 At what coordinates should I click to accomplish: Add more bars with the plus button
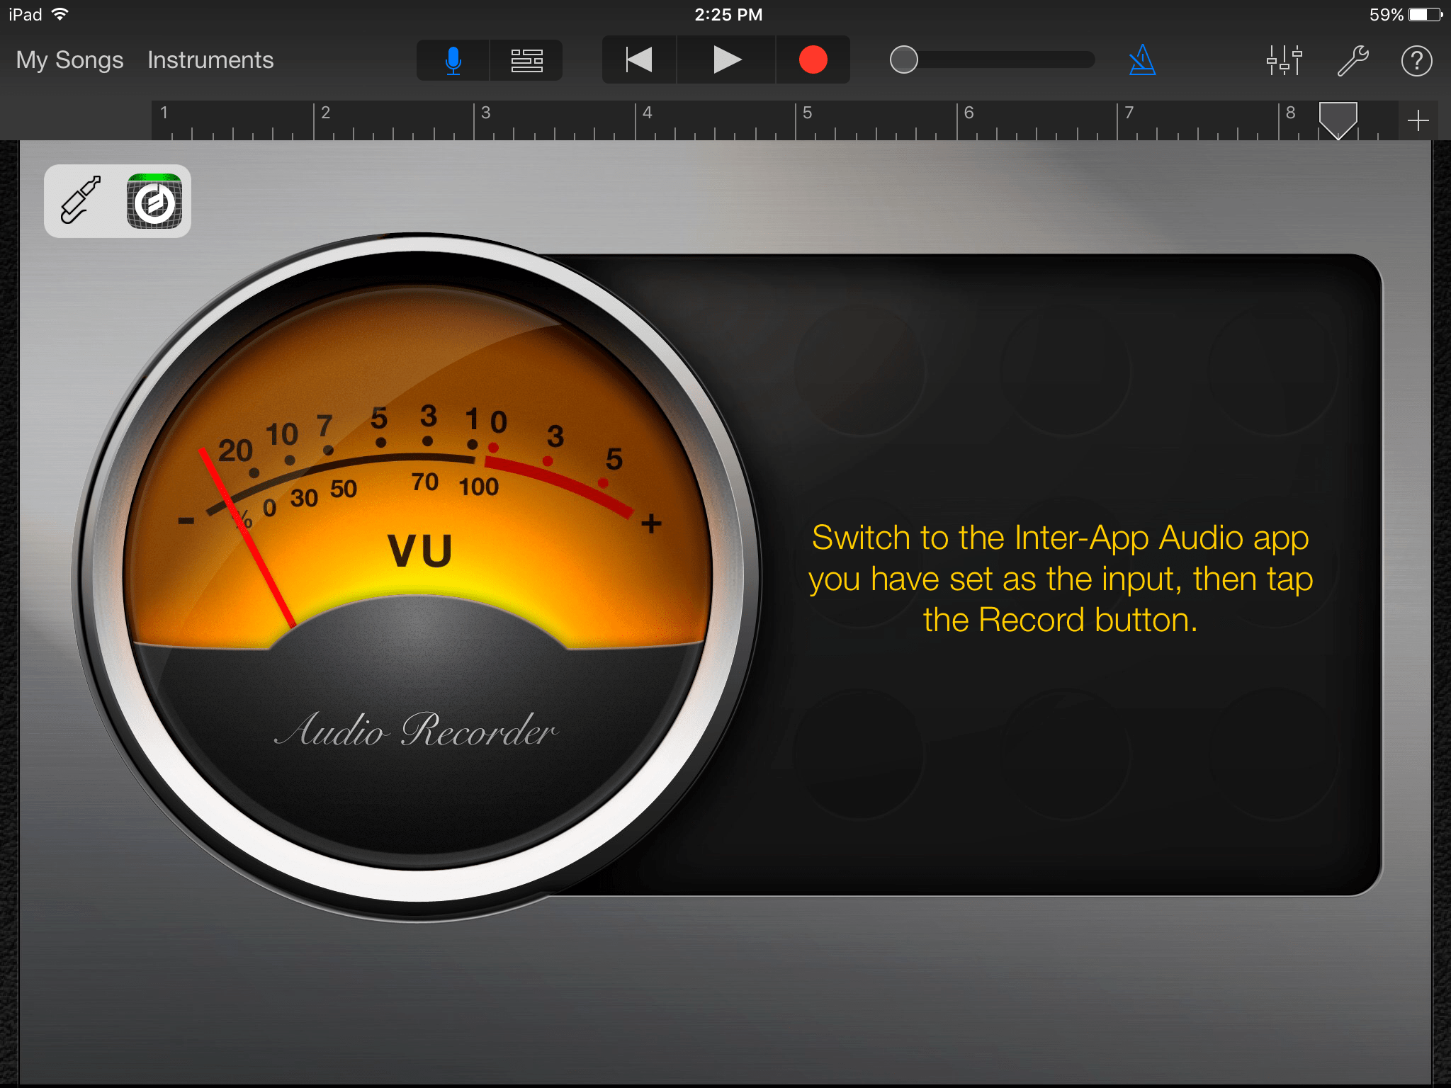pyautogui.click(x=1418, y=120)
